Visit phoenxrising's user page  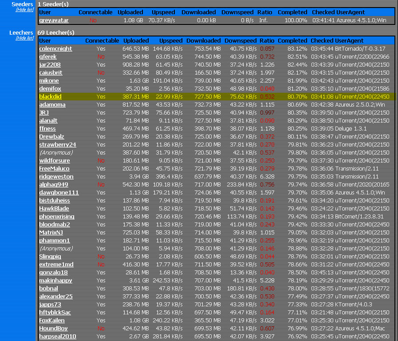pos(57,217)
